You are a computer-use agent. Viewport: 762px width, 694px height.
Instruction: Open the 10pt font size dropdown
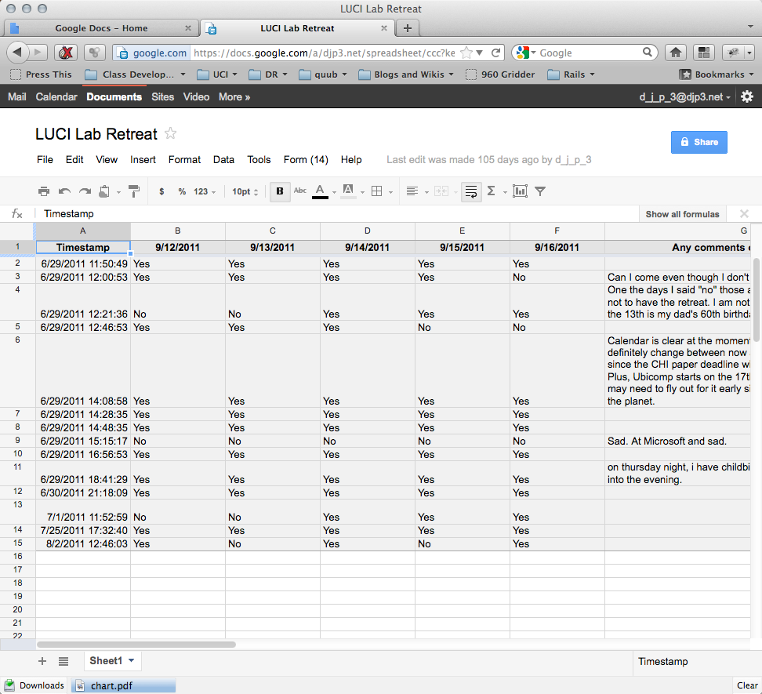(x=245, y=191)
